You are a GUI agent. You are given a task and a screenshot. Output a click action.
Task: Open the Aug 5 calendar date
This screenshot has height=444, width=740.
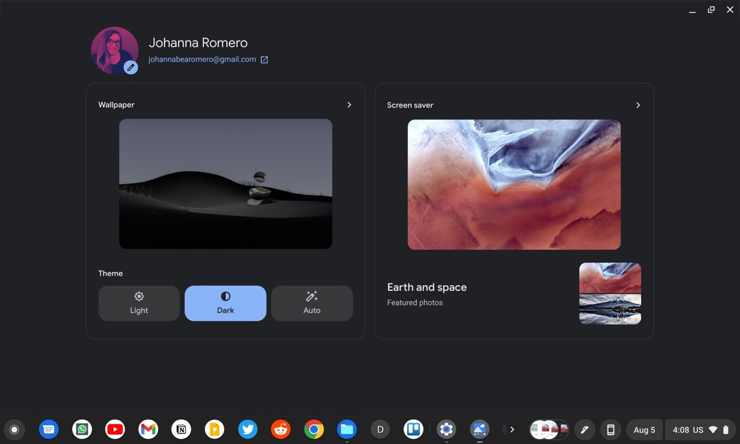(x=644, y=430)
